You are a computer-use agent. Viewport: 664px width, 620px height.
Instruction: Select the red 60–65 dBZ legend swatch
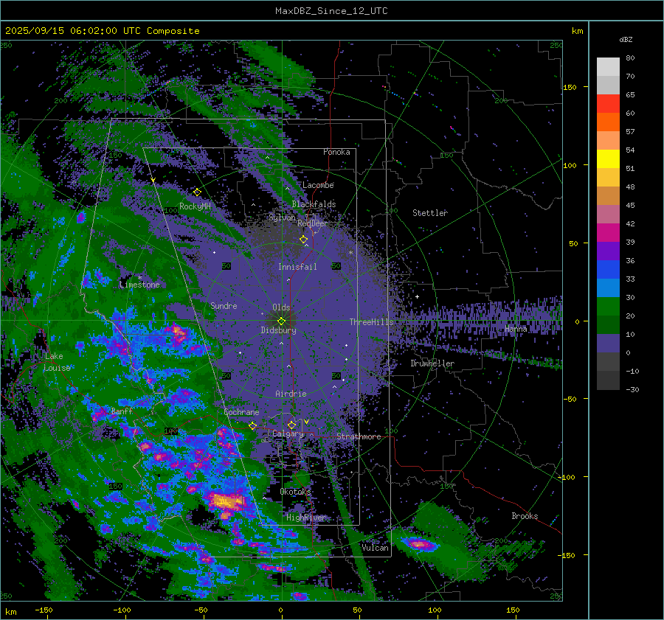click(608, 104)
